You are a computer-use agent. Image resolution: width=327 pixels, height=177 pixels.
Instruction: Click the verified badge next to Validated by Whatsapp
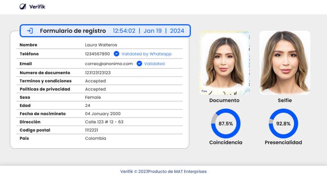(x=116, y=54)
